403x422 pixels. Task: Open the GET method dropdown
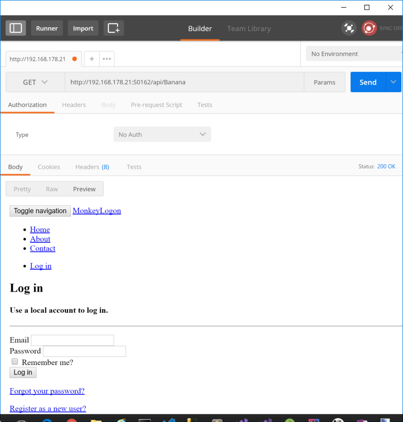coord(35,82)
